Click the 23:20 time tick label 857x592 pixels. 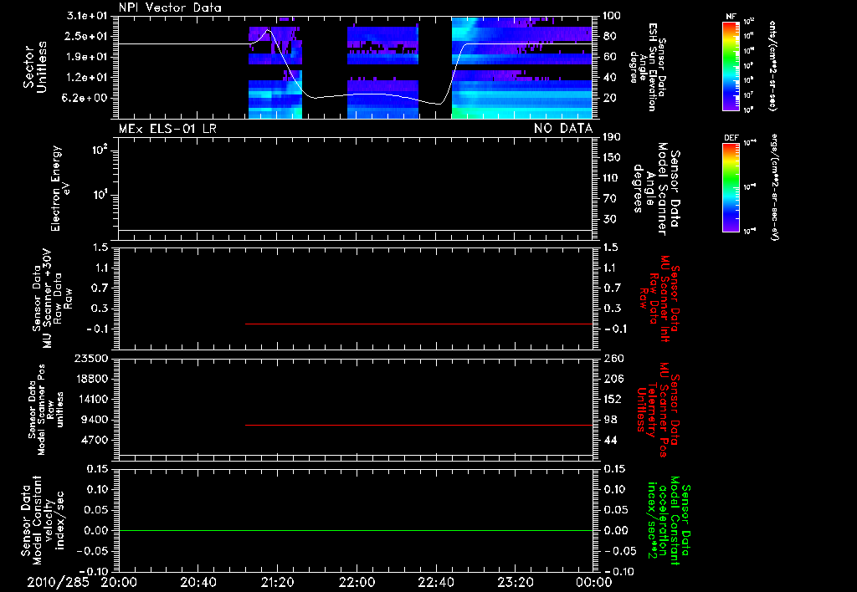[515, 582]
